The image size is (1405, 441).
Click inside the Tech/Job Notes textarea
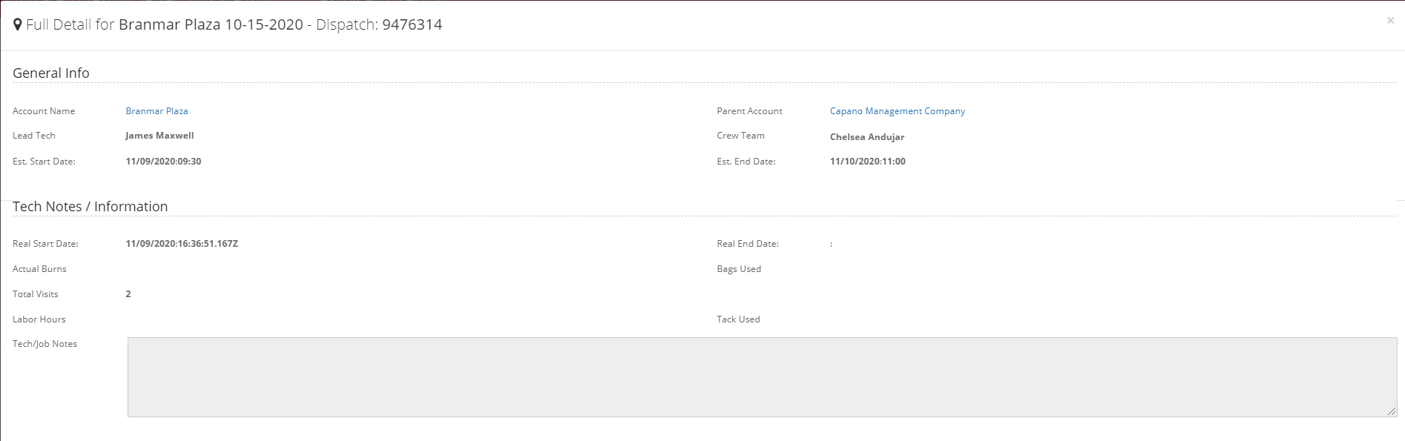763,377
